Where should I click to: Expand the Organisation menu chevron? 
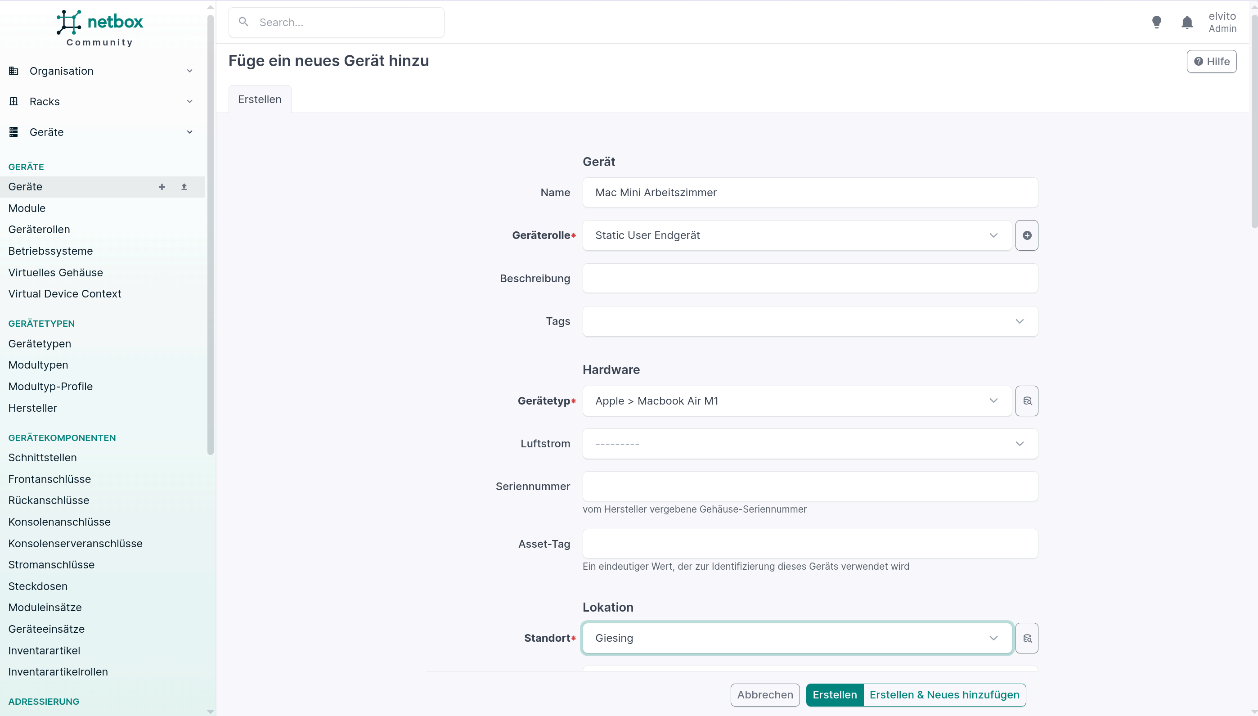tap(190, 71)
